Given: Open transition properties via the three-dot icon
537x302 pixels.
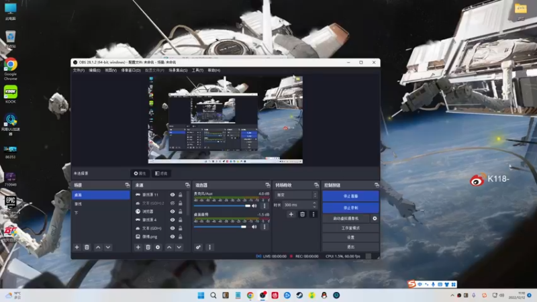Looking at the screenshot, I should 313,214.
